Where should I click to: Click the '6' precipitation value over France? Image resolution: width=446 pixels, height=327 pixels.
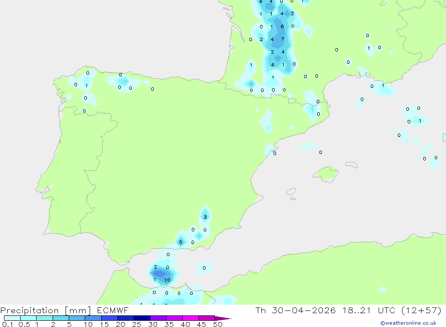[282, 26]
